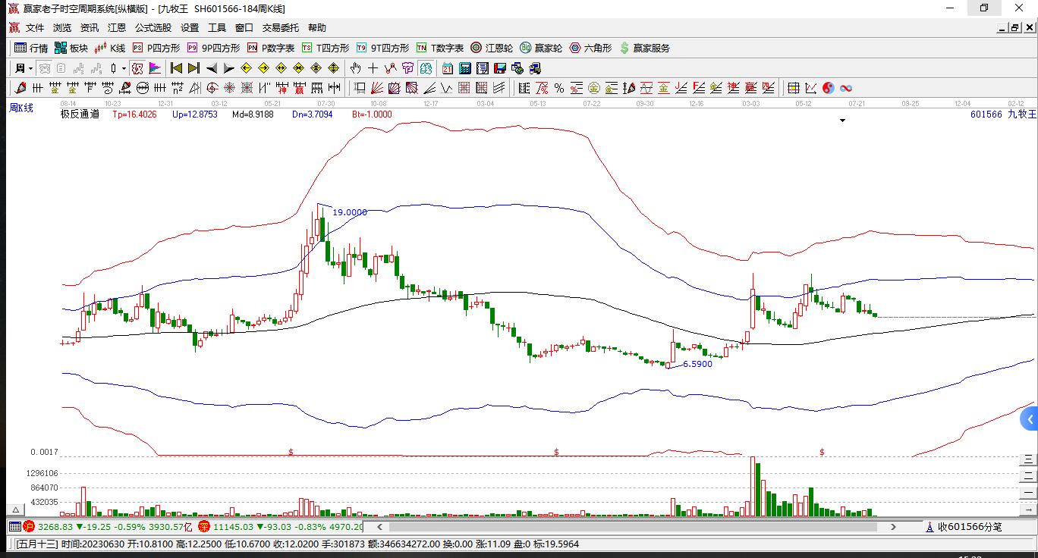This screenshot has height=558, width=1038.
Task: Open the 六角形 hexagon tool
Action: click(590, 48)
